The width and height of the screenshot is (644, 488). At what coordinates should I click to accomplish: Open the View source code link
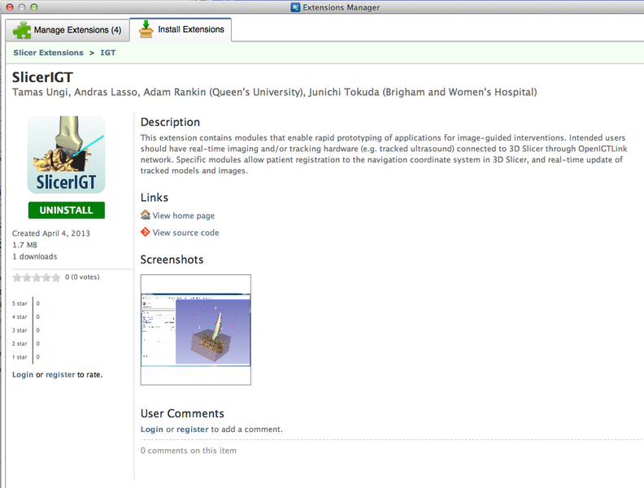(x=185, y=233)
